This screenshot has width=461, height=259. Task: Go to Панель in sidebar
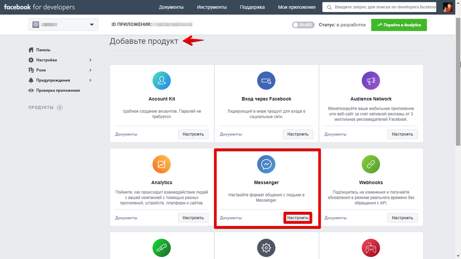pyautogui.click(x=43, y=50)
